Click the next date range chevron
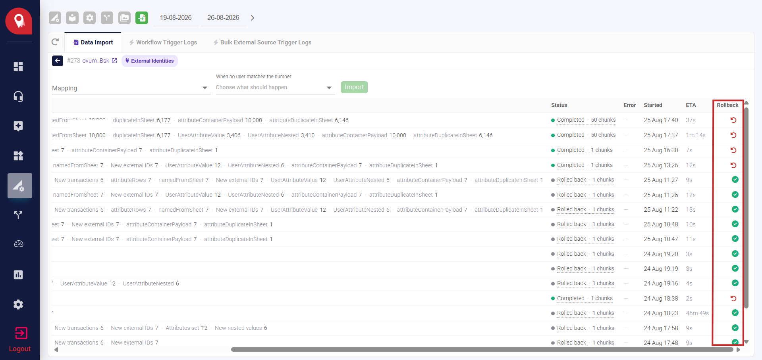The width and height of the screenshot is (762, 360). click(253, 18)
